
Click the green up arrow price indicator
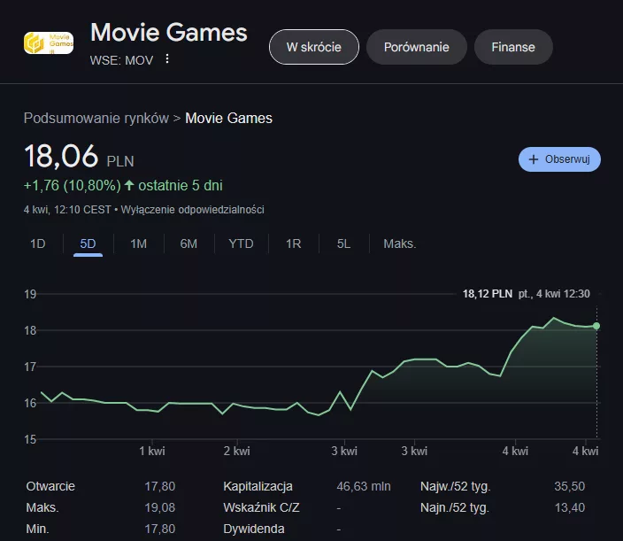[130, 186]
